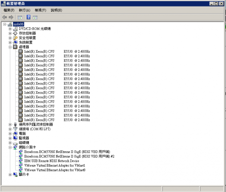The height and width of the screenshot is (192, 226).
Task: Click the VMnet1 adapter icon
Action: point(21,165)
